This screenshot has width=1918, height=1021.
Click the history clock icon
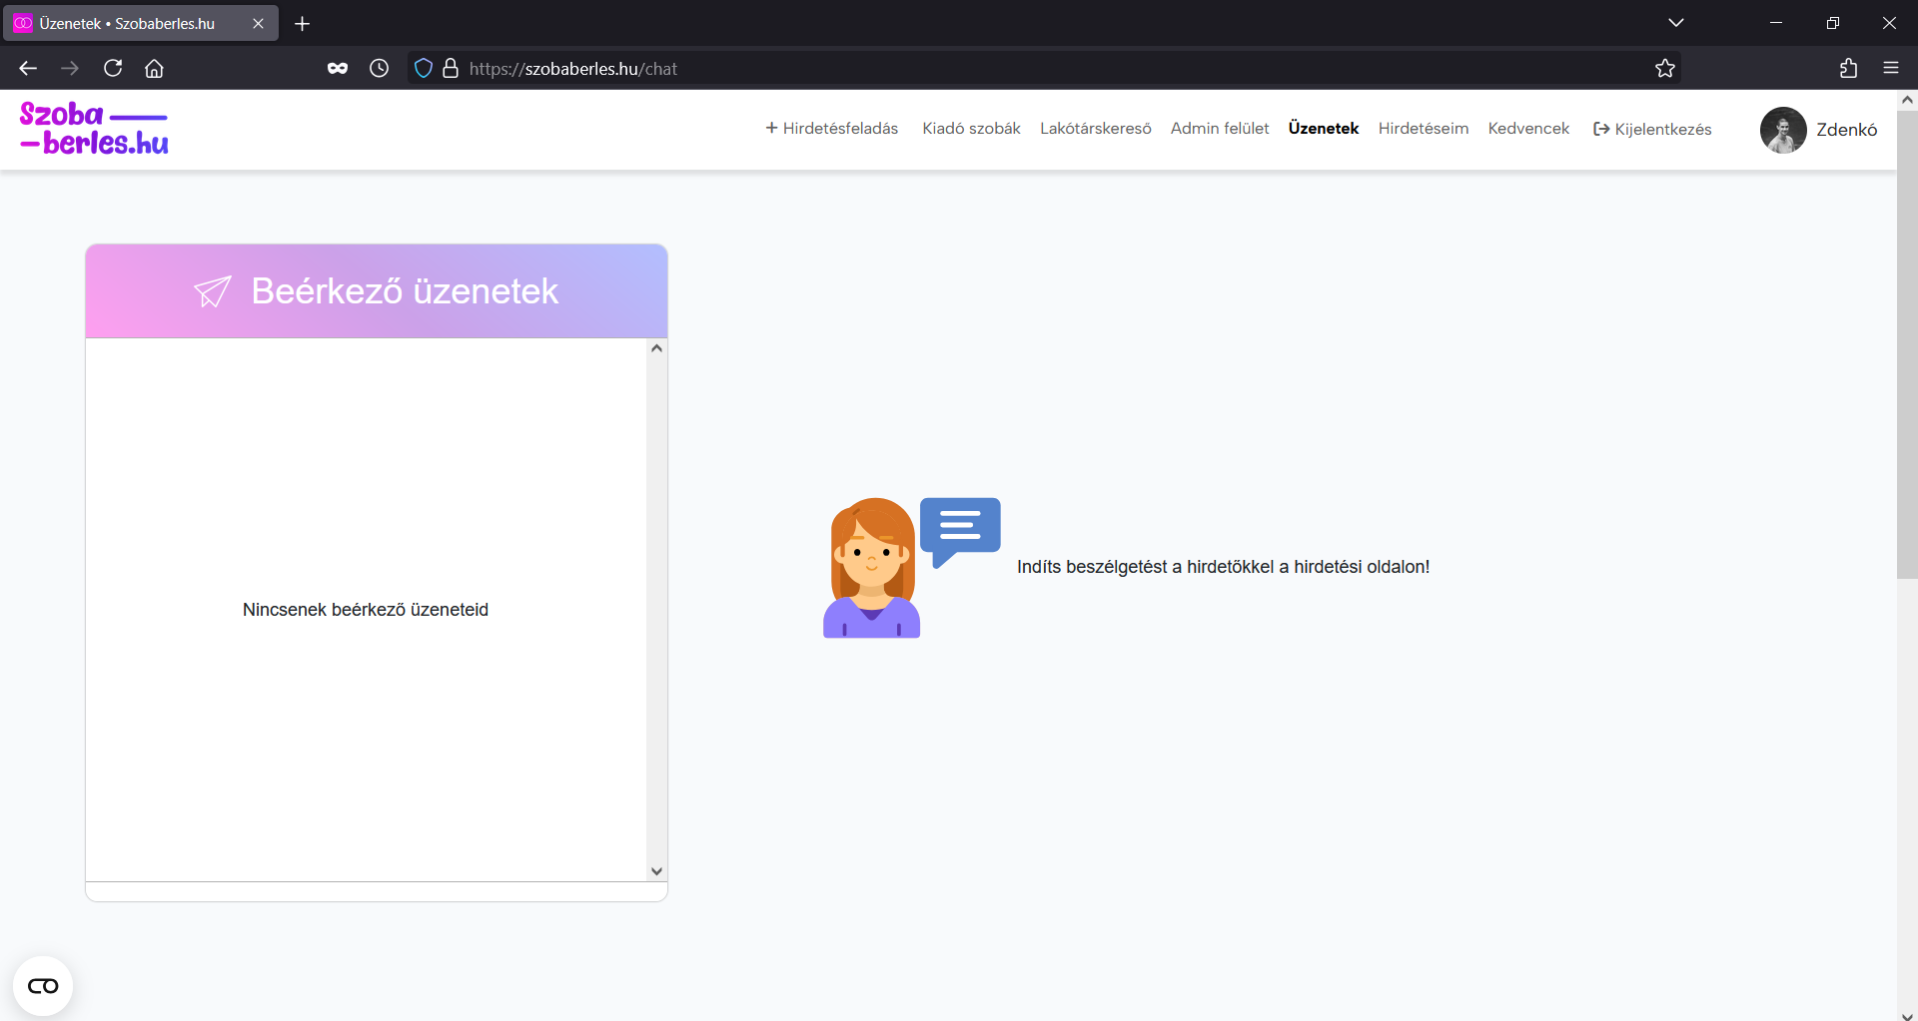[379, 69]
